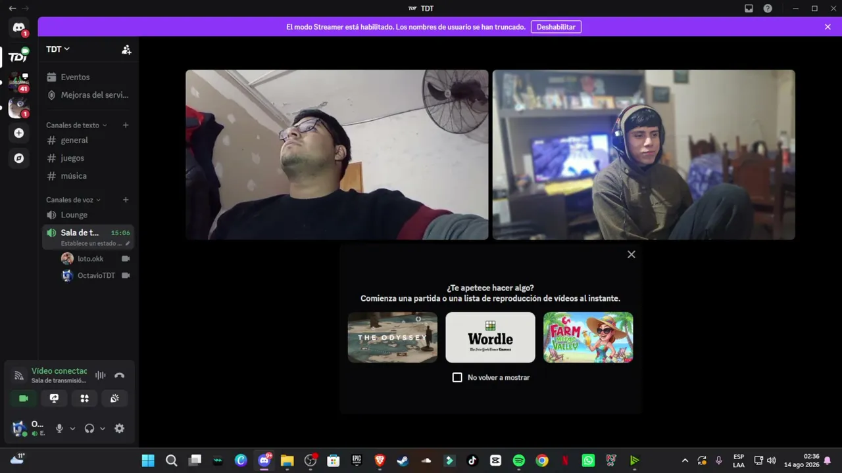
Task: Turn off your camera
Action: tap(24, 398)
